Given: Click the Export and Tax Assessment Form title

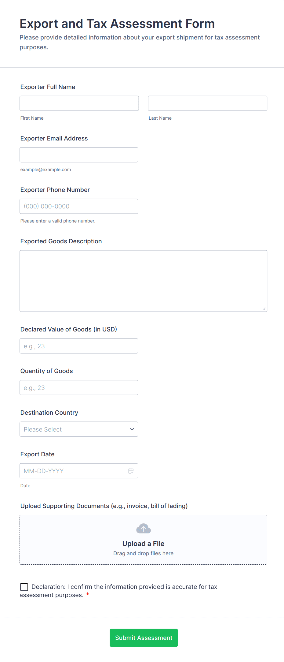Looking at the screenshot, I should 117,24.
